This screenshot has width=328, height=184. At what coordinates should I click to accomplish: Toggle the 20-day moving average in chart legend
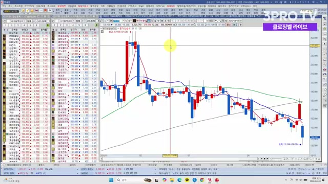[132, 29]
